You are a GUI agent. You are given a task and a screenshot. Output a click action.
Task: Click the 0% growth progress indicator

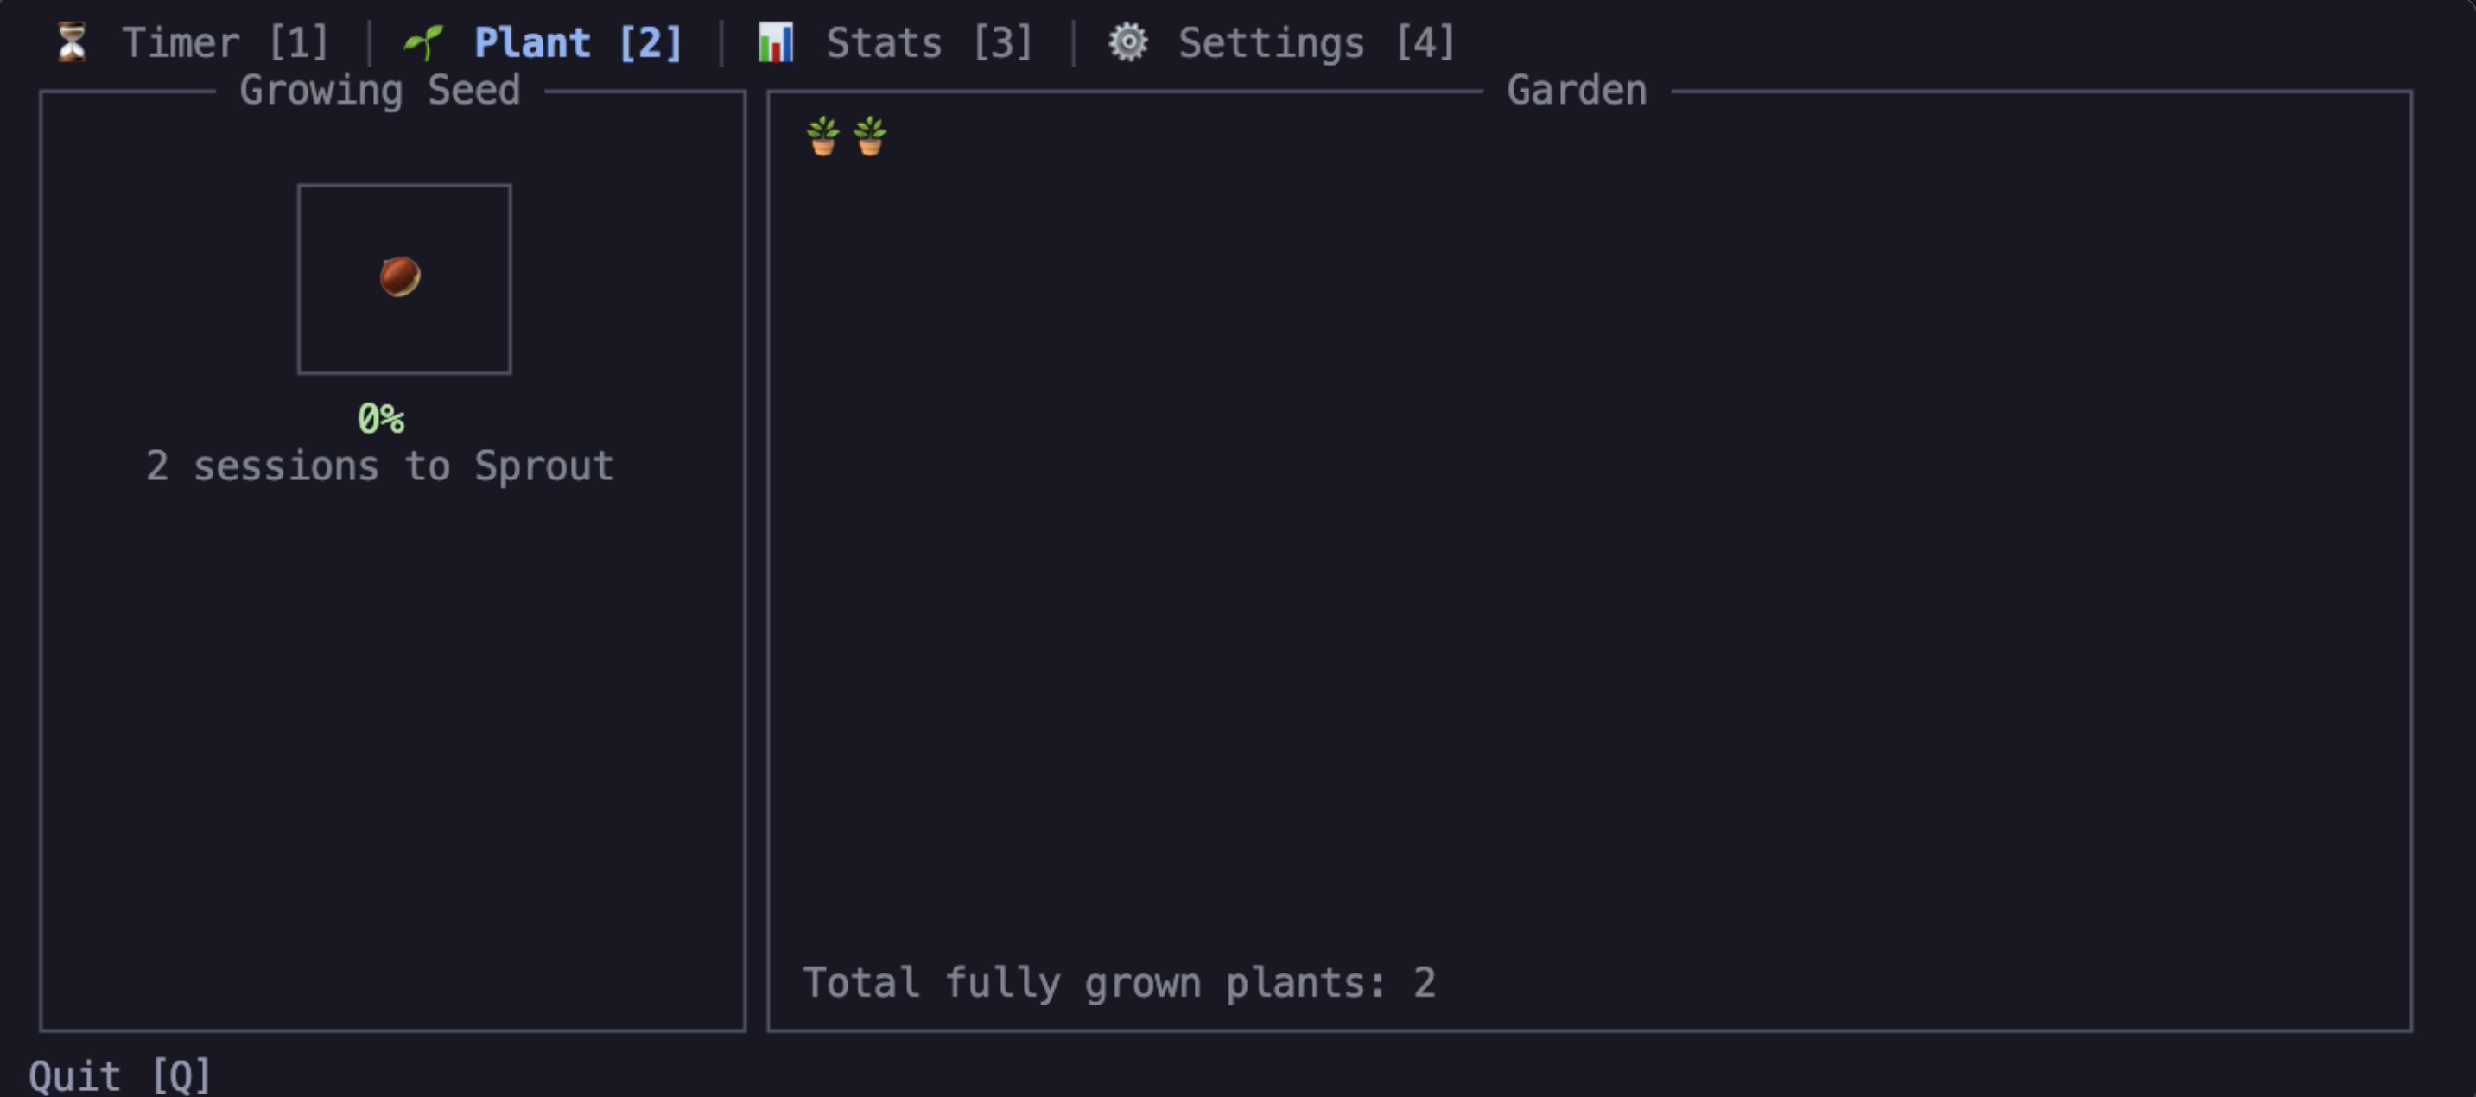point(381,418)
